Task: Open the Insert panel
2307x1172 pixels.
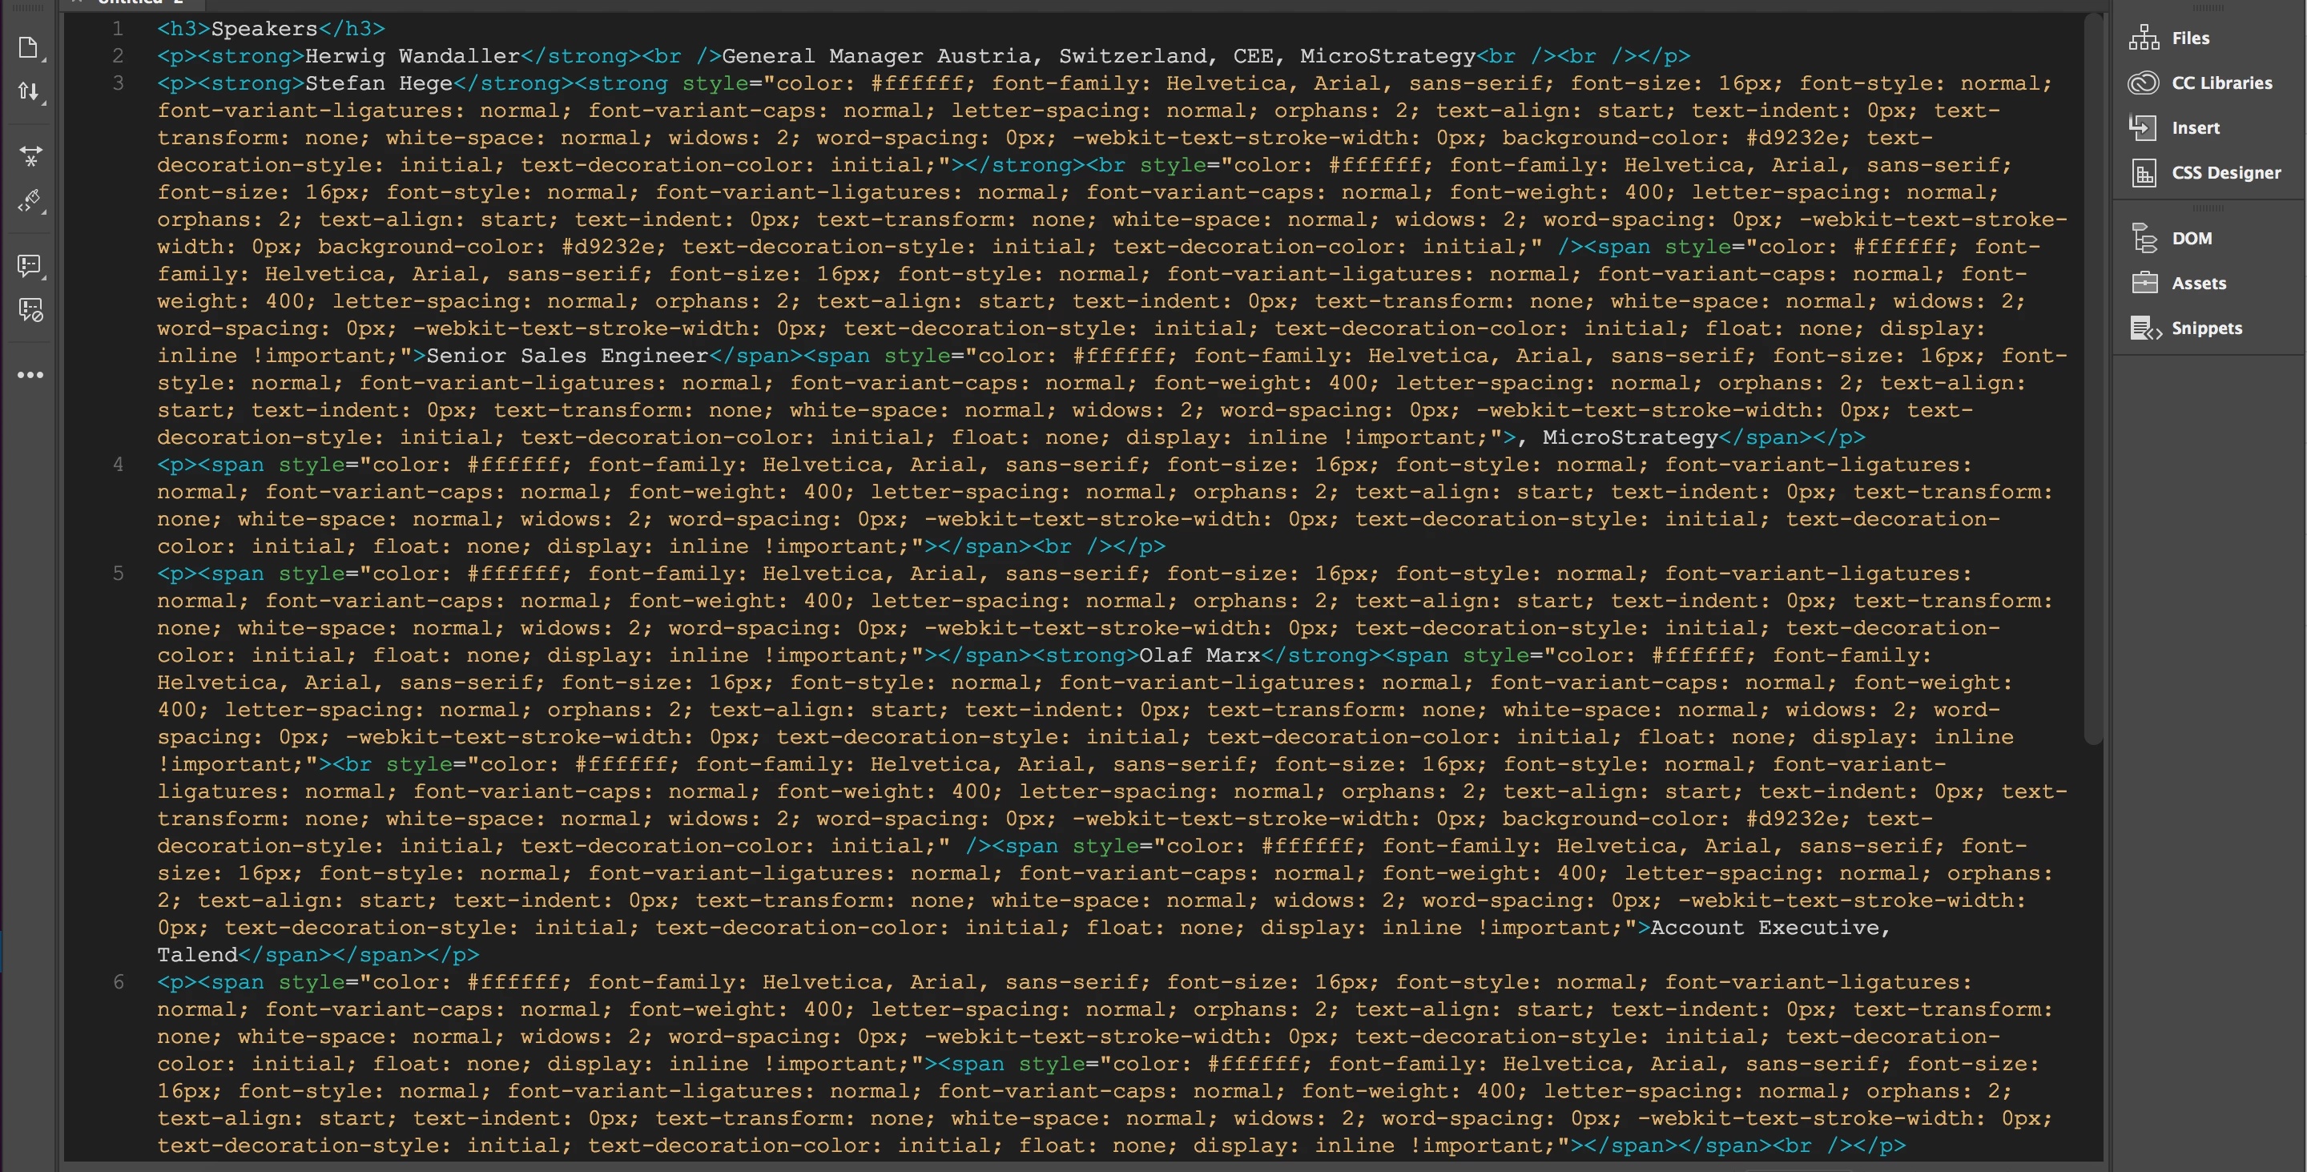Action: tap(2194, 127)
